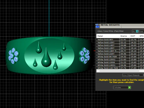Select the White Gold:14K PdW row
This screenshot has width=144, height=108.
point(120,68)
